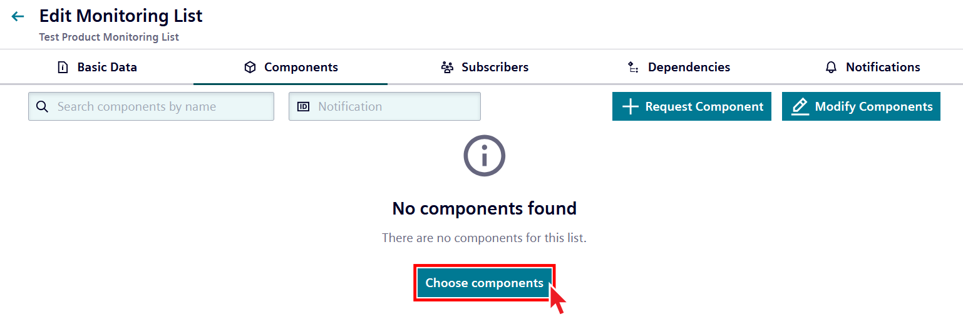Click the back arrow next to Edit Monitoring List
This screenshot has height=319, width=963.
[18, 17]
